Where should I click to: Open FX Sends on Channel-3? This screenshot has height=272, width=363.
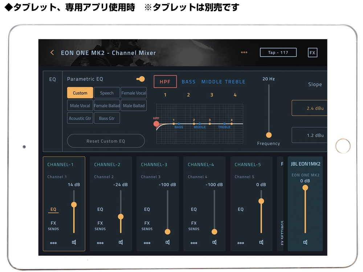click(x=147, y=226)
